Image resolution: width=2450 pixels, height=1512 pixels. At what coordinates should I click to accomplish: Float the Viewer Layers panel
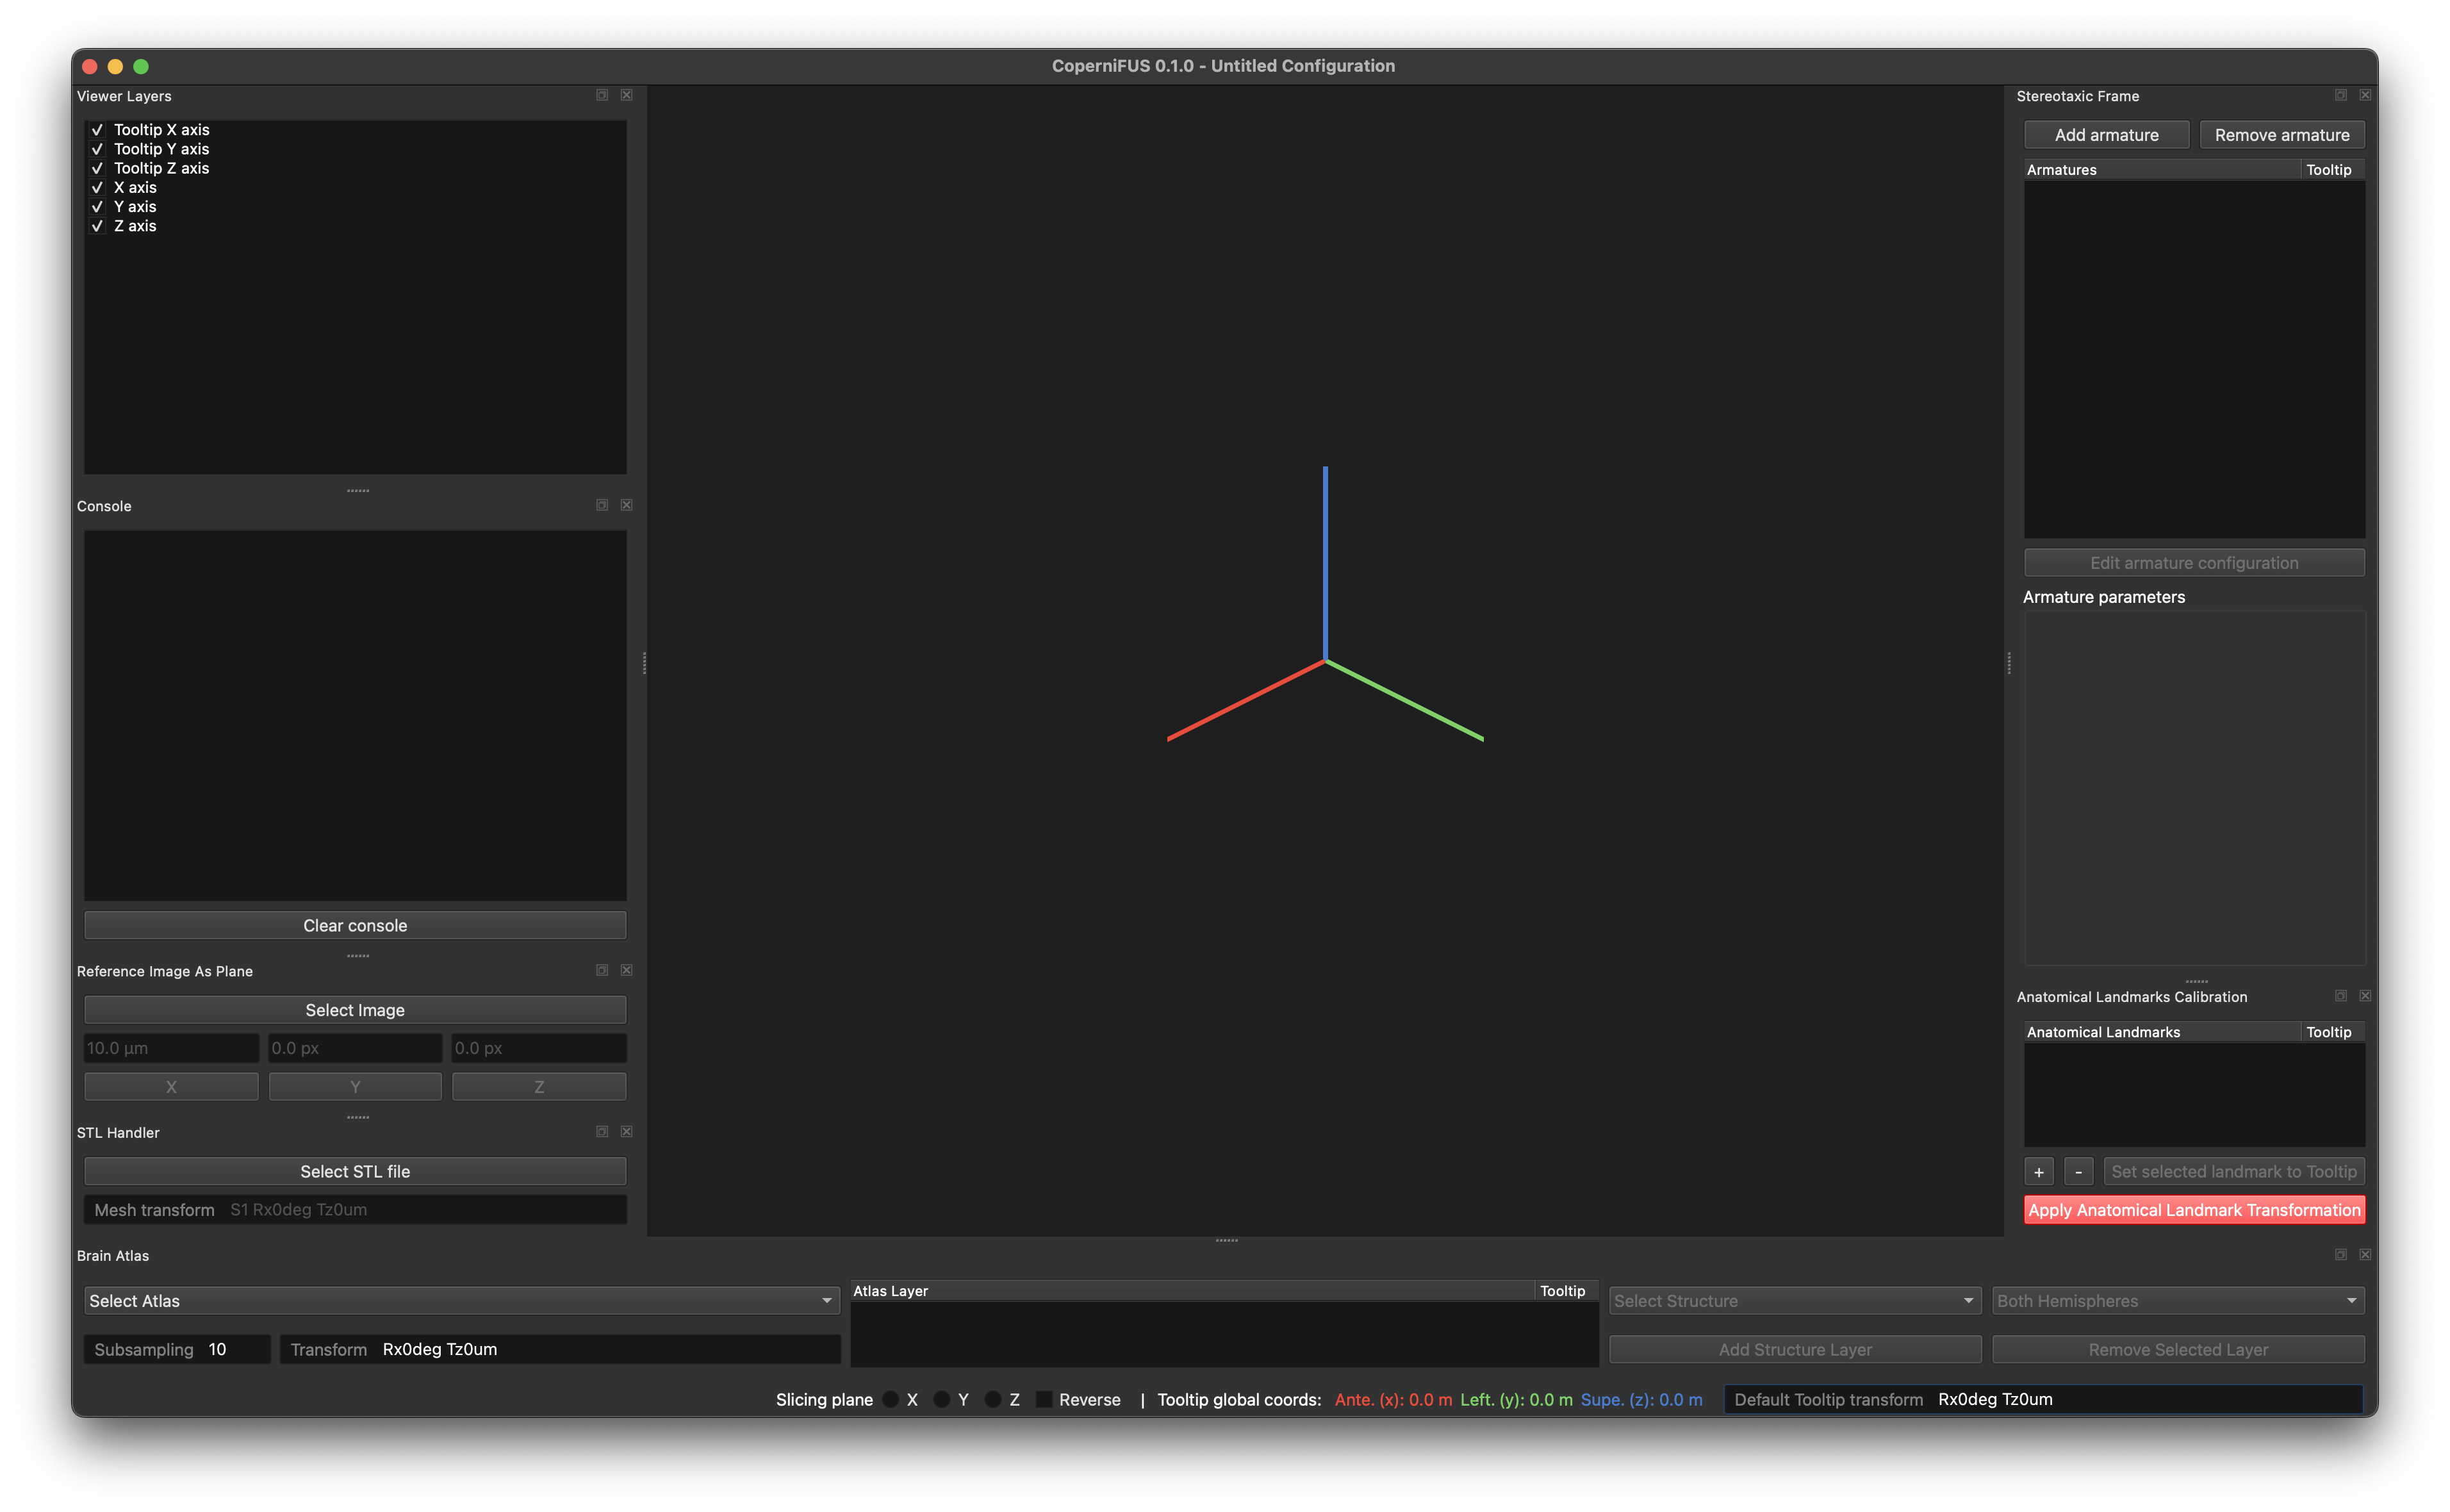602,95
